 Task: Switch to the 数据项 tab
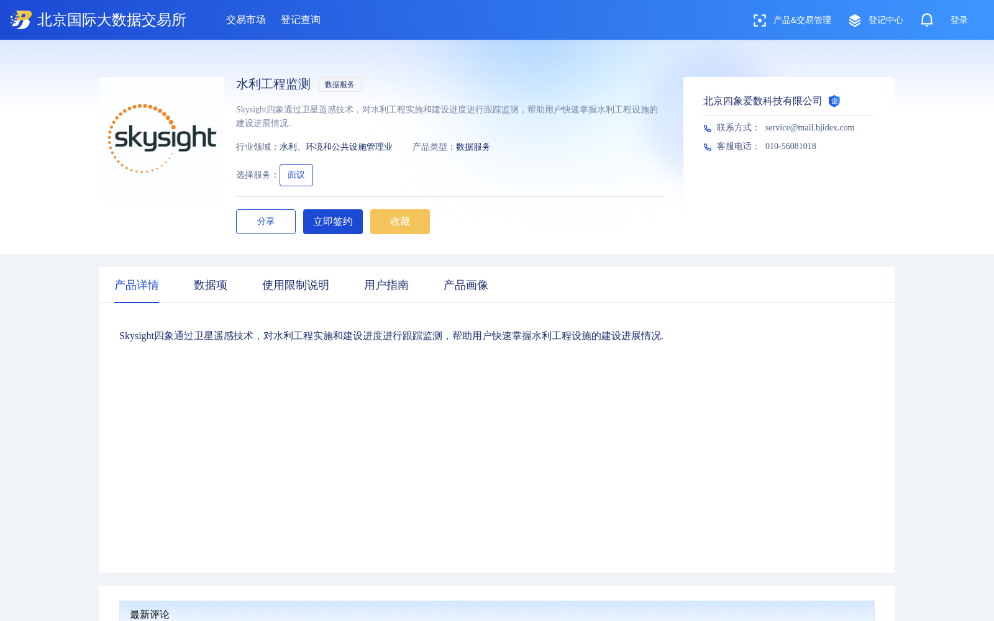tap(211, 285)
